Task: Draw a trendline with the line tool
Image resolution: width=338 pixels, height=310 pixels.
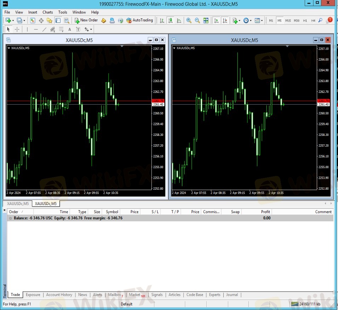Action: coord(44,29)
